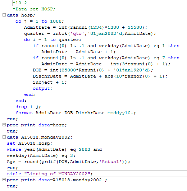Screen dimensions: 187x191
Task: Collapse the 'data A15018.monday2002;' block
Action: pos(4,137)
